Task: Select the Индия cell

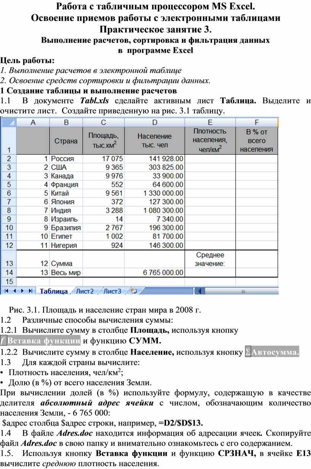Action: tap(66, 211)
